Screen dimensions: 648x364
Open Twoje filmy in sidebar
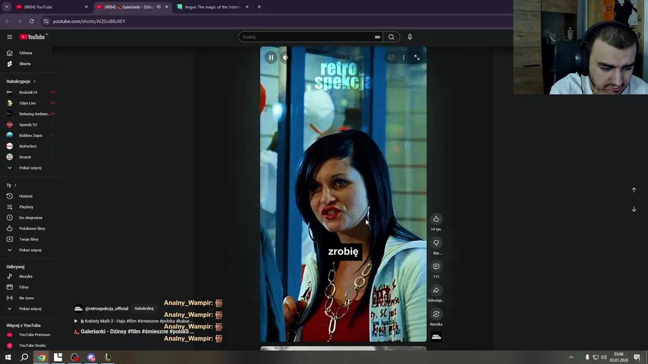point(28,239)
